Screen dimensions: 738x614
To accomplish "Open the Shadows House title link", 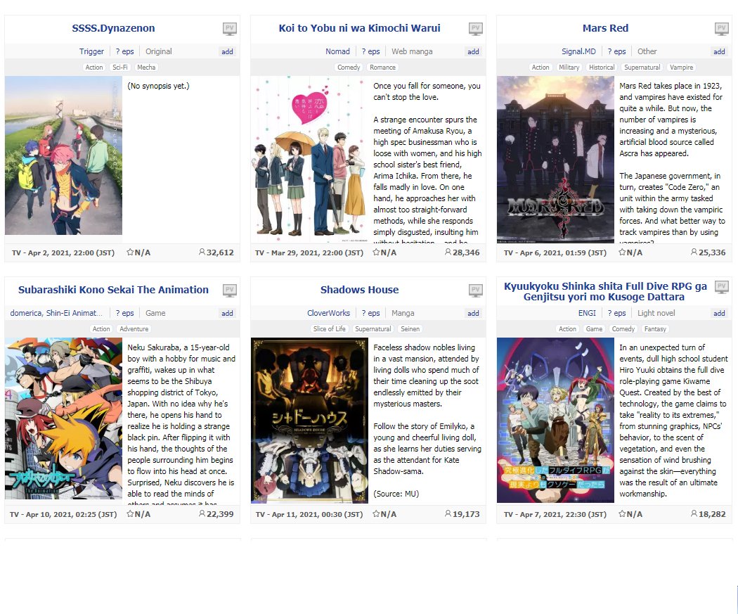I will coord(360,290).
